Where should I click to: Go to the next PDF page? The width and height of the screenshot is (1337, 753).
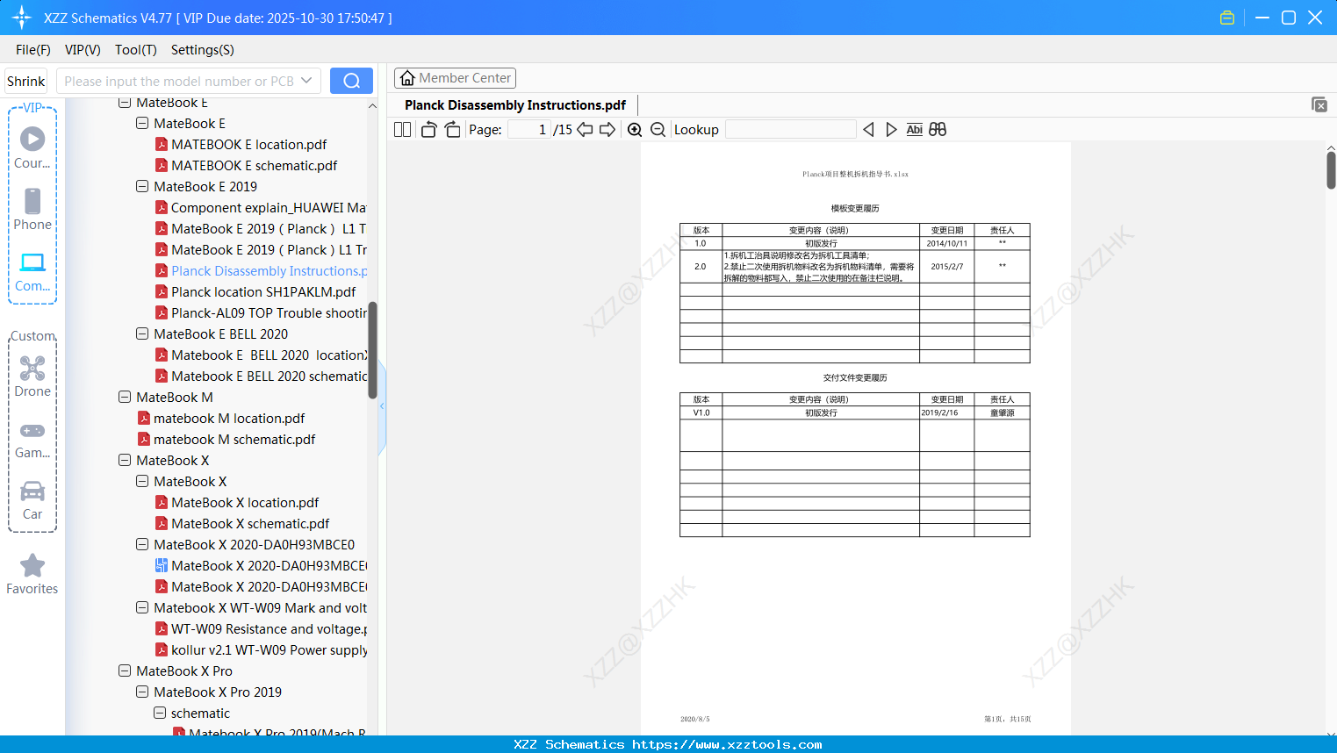pos(607,130)
